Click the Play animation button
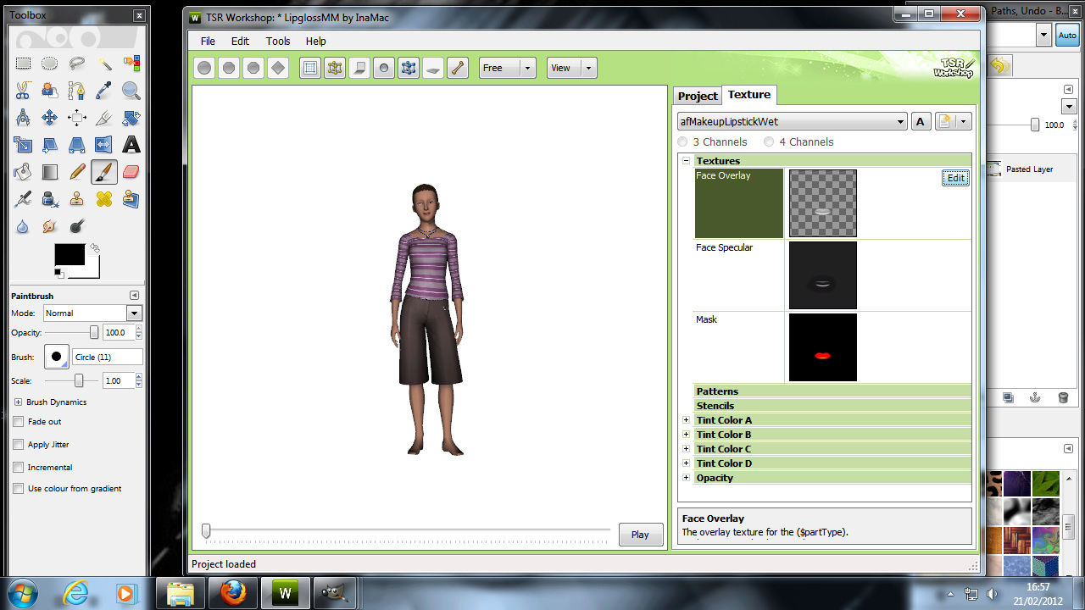1085x610 pixels. click(x=640, y=535)
